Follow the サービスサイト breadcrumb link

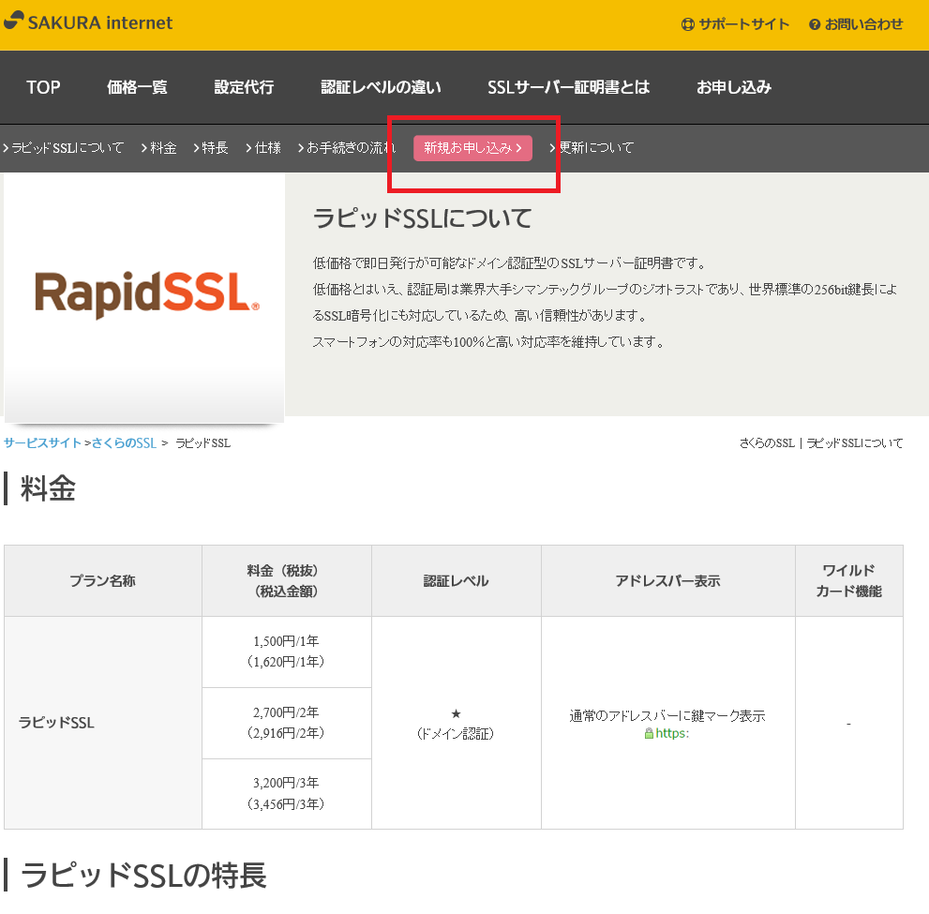(42, 443)
